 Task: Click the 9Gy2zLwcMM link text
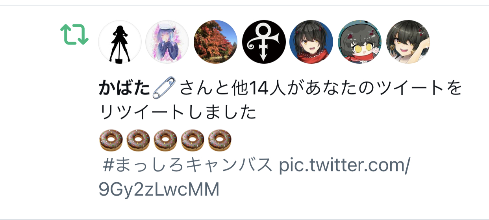159,190
